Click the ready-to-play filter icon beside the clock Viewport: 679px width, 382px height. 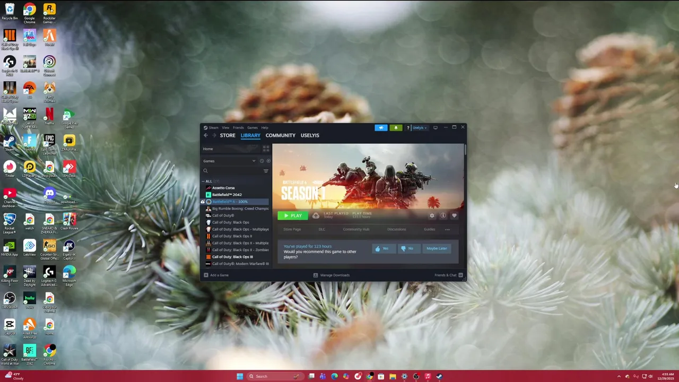[268, 161]
